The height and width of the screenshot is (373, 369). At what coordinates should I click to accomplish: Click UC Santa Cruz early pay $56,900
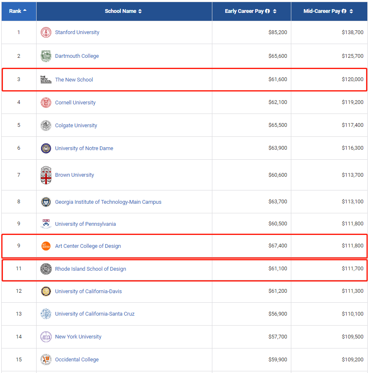tap(278, 314)
